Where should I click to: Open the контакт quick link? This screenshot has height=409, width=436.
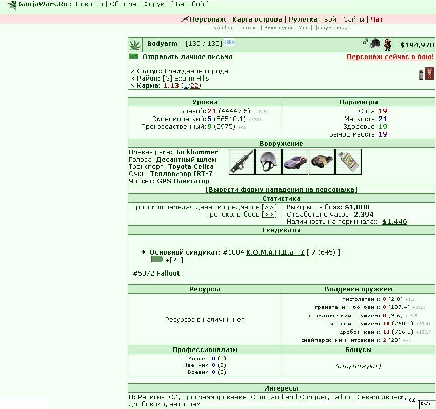[x=248, y=28]
